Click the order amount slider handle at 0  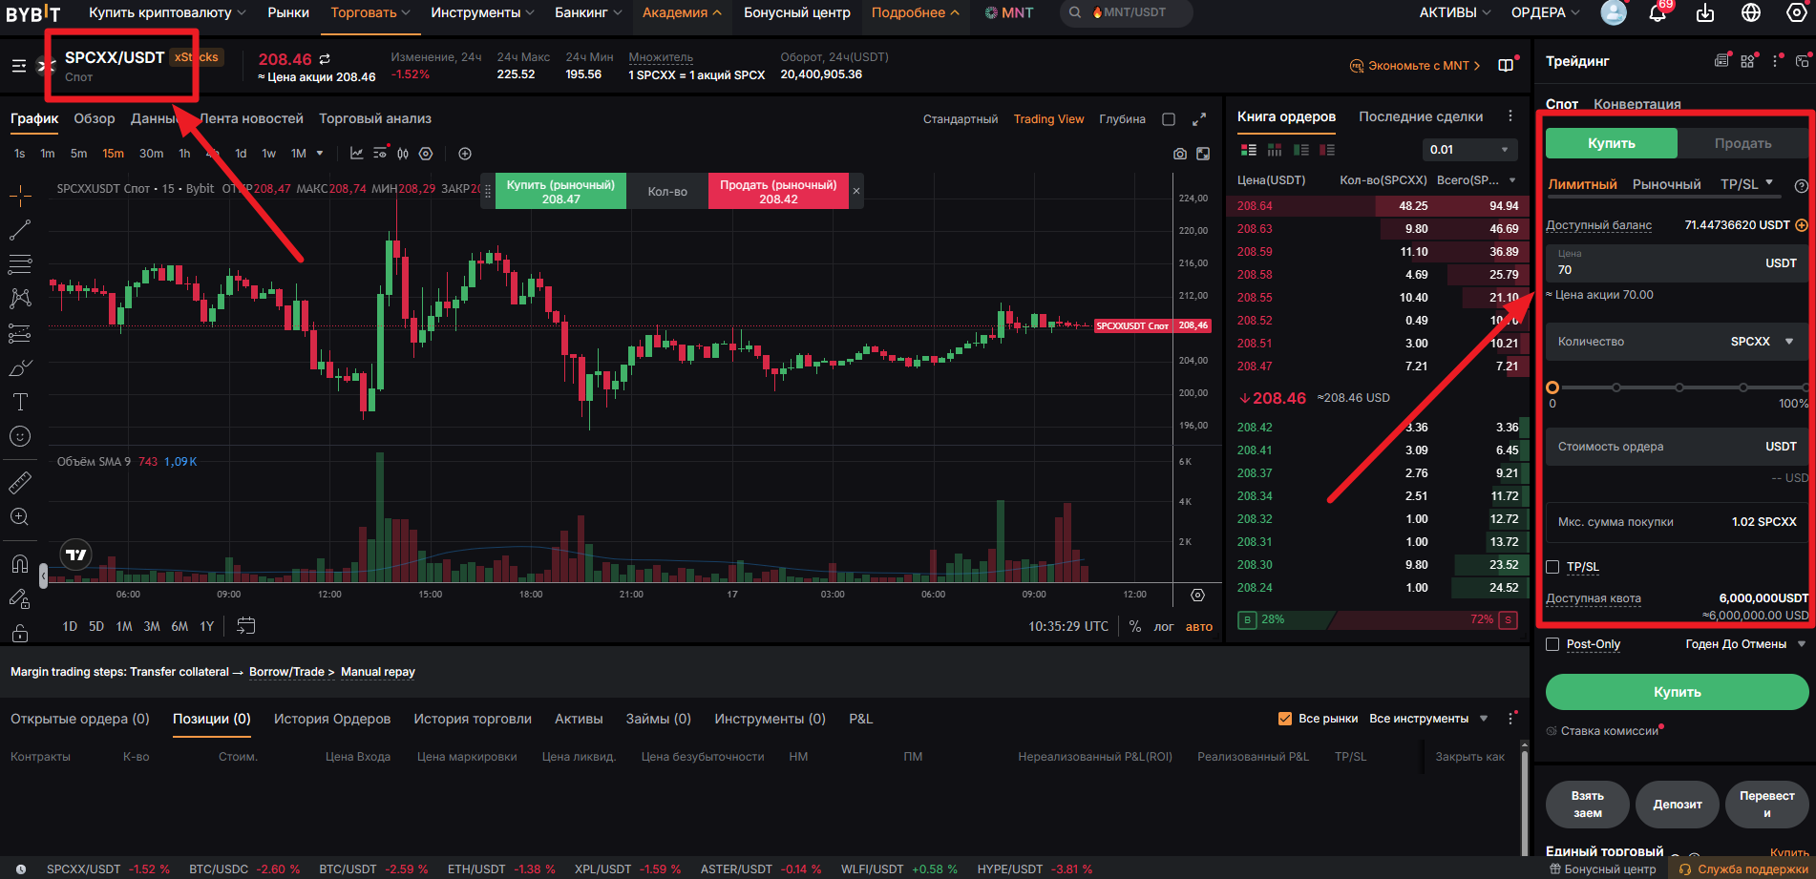coord(1552,387)
